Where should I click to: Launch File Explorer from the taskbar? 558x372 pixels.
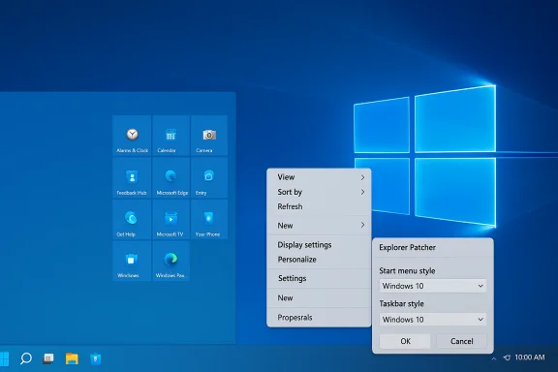click(72, 358)
